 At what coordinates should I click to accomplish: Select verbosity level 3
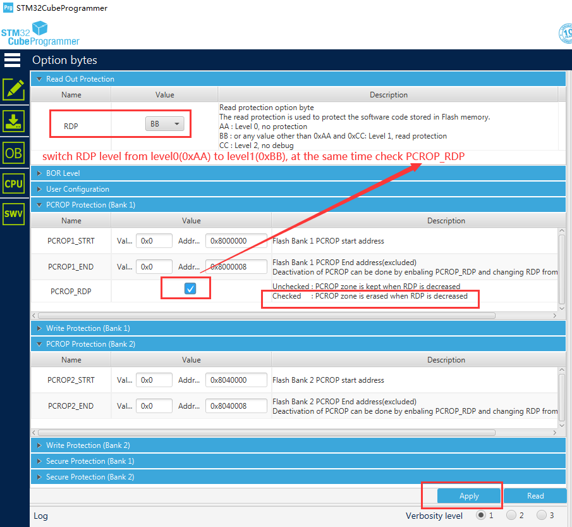pyautogui.click(x=542, y=515)
